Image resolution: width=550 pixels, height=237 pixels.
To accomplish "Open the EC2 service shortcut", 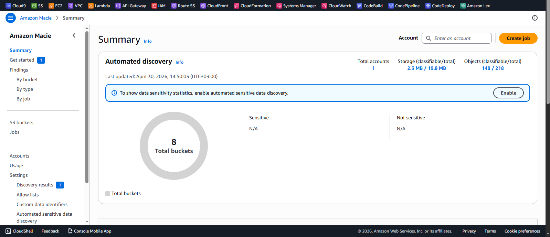I will (55, 6).
